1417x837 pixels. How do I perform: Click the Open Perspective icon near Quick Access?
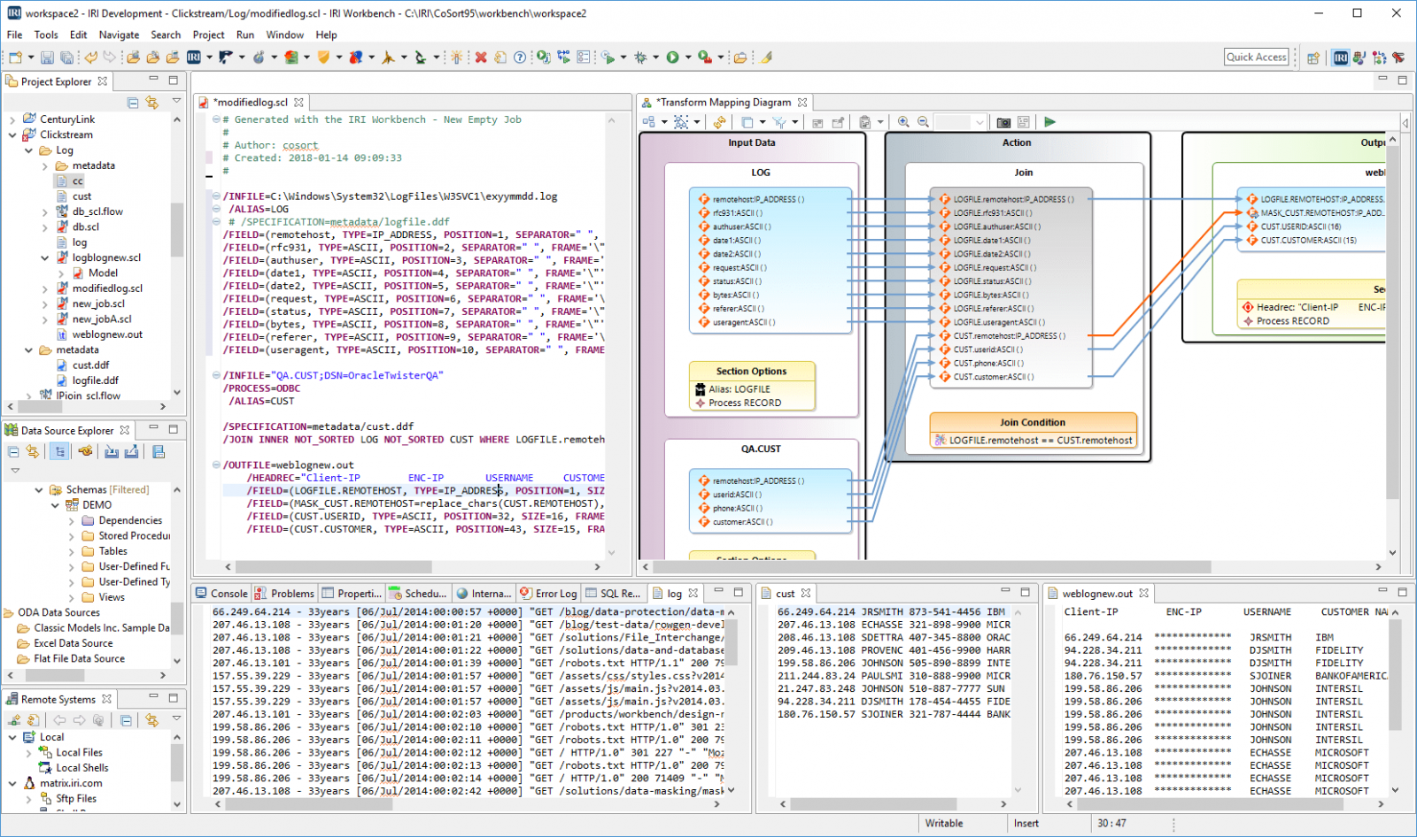pyautogui.click(x=1313, y=58)
